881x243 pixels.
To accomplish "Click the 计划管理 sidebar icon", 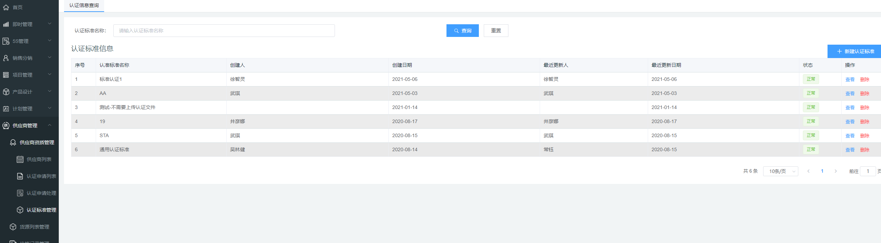I will (x=6, y=109).
